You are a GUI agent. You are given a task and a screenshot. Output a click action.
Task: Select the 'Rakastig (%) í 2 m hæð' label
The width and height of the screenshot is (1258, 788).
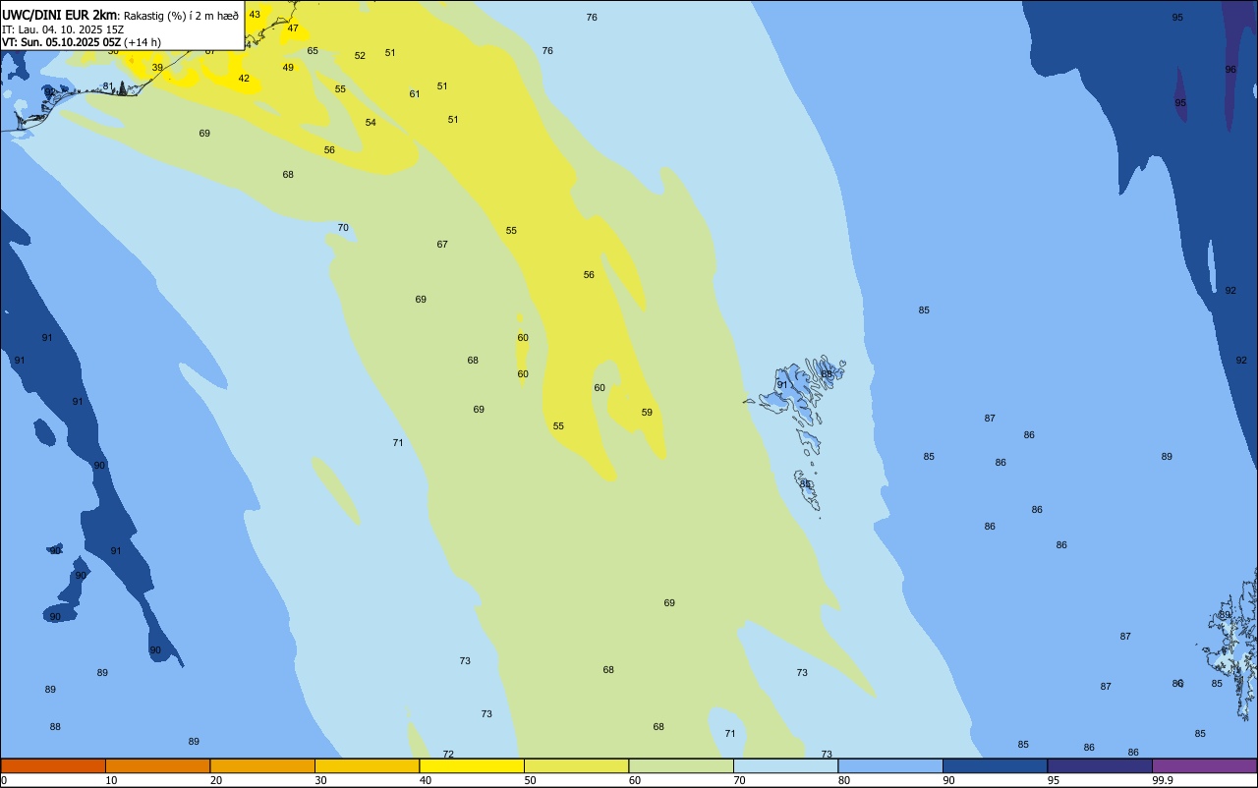(181, 16)
